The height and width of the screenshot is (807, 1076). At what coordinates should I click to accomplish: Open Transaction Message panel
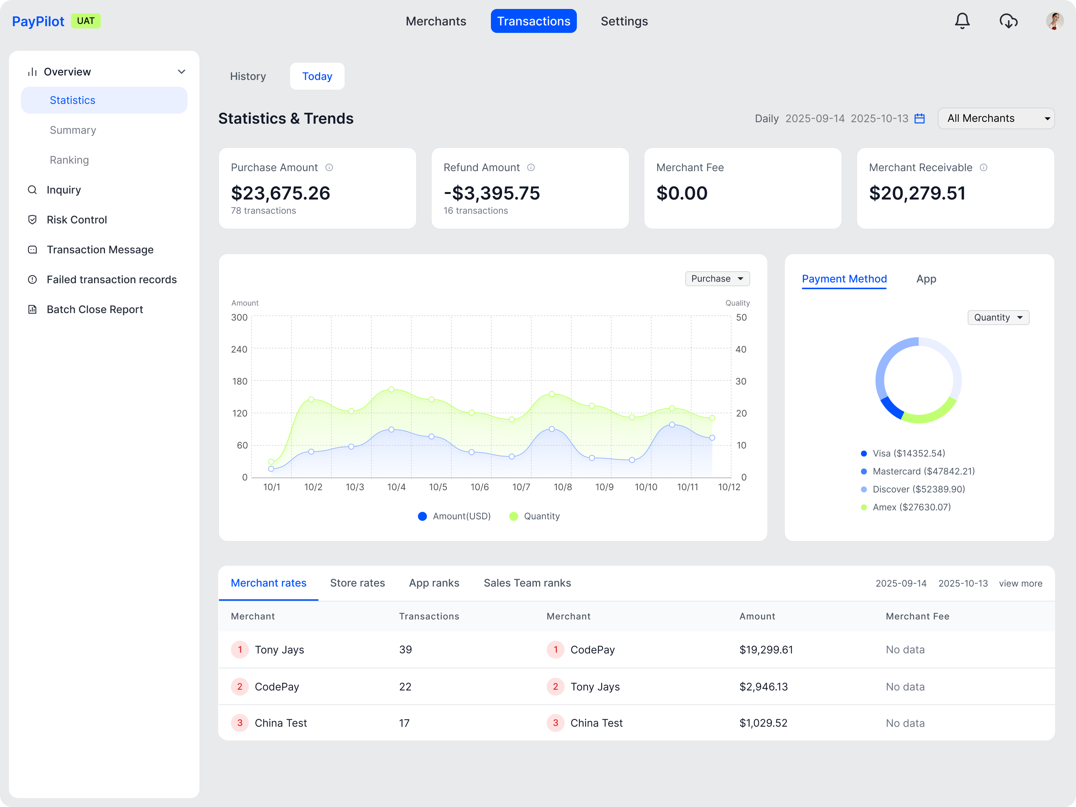(32, 249)
